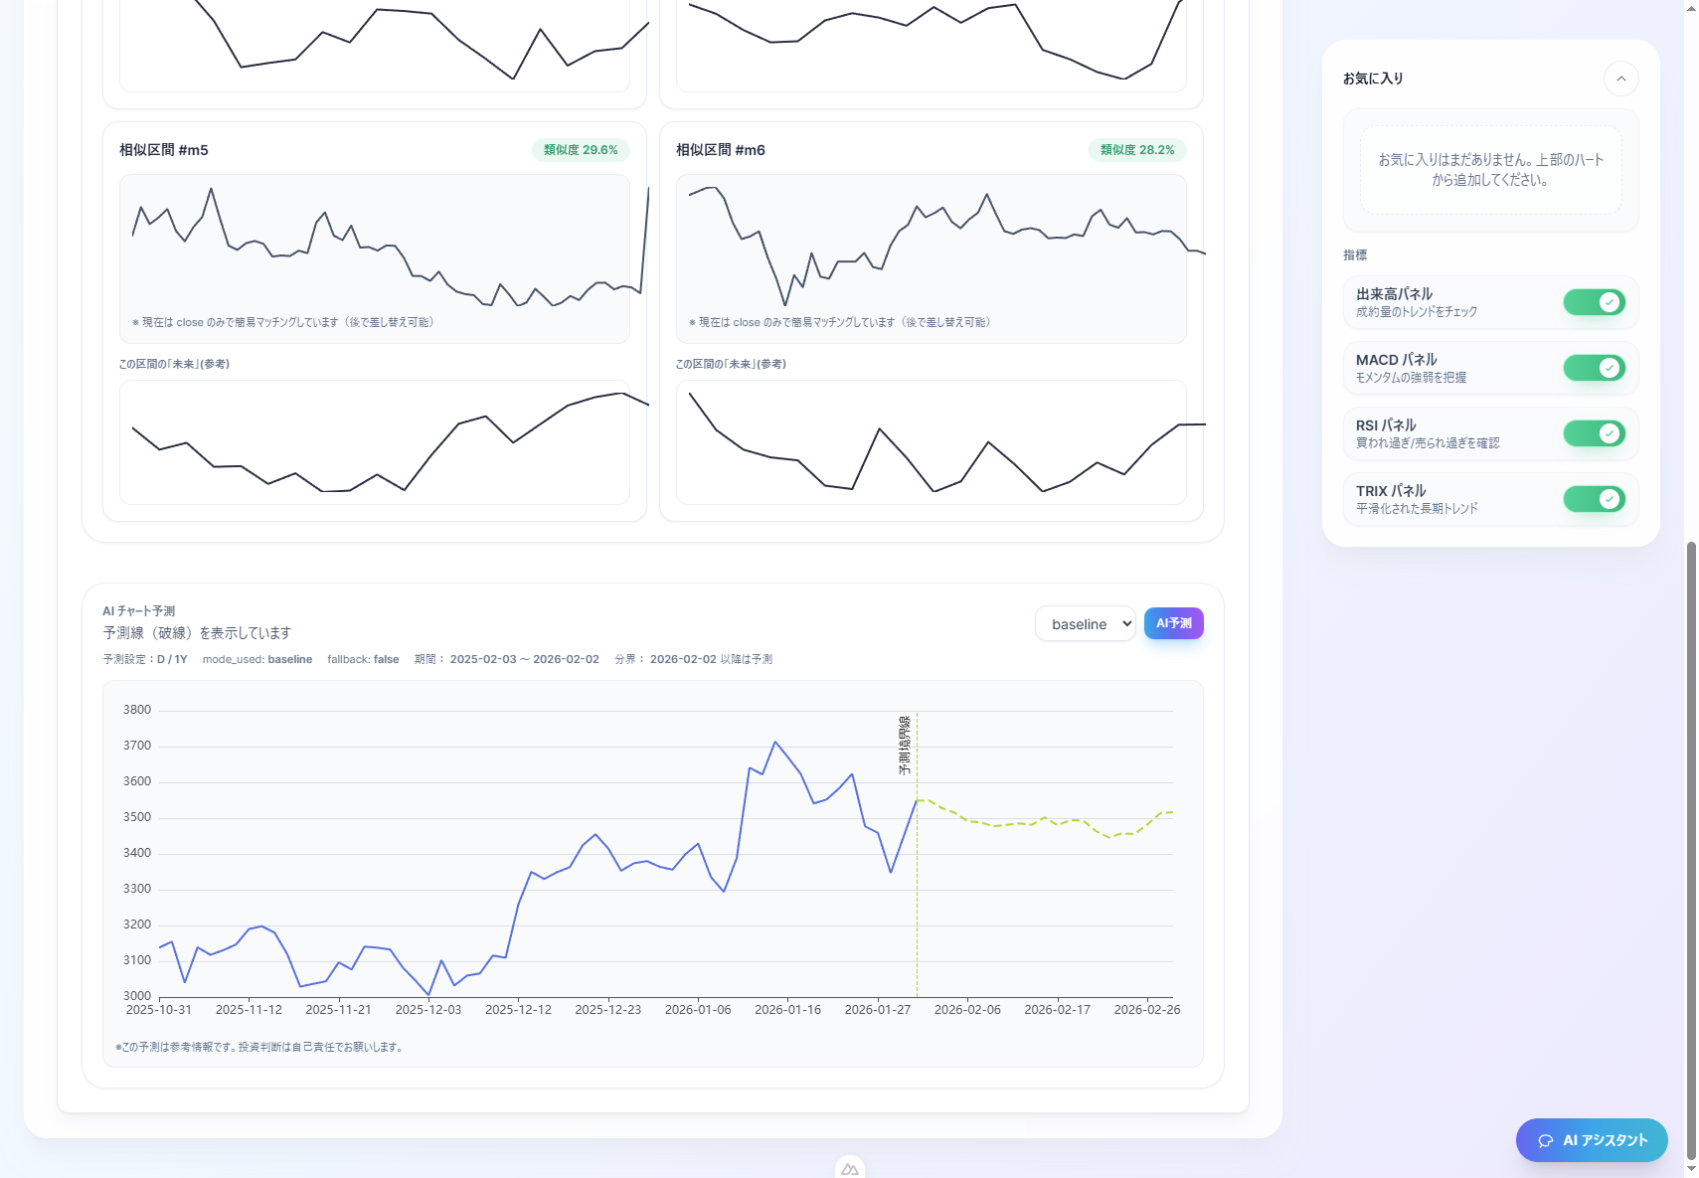Screen dimensions: 1699x1178
Task: Select the 相似区間 #m6 price chart
Action: click(x=931, y=249)
